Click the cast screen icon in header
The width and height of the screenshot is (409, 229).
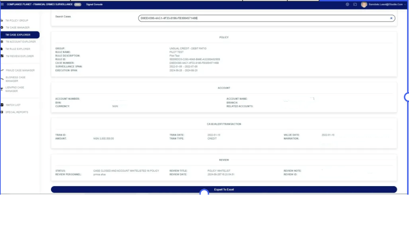point(355,4)
